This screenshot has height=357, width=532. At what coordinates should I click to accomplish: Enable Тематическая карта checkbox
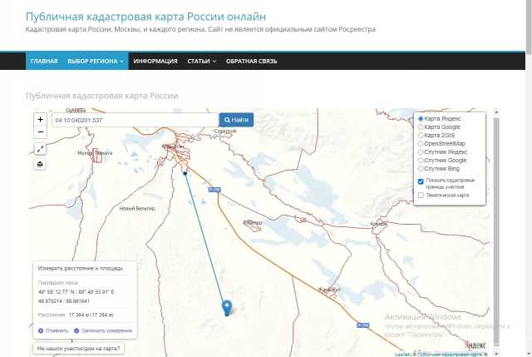[421, 196]
